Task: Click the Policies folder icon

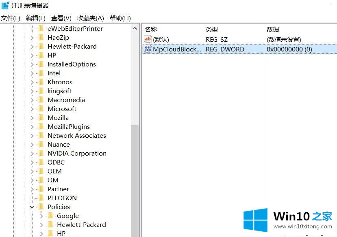Action: [41, 207]
